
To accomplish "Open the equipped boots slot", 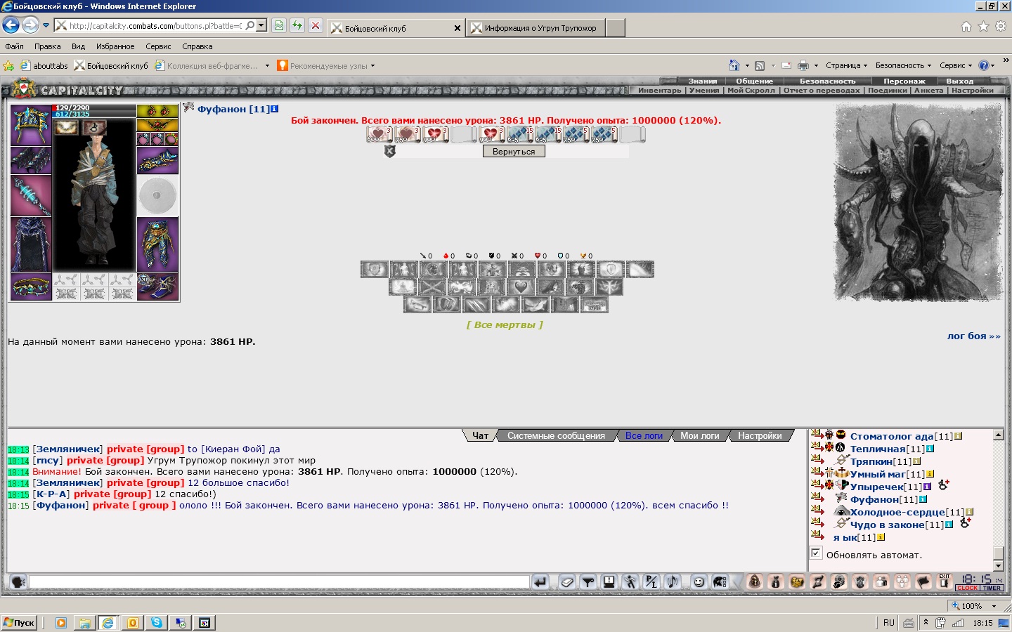I will click(157, 287).
